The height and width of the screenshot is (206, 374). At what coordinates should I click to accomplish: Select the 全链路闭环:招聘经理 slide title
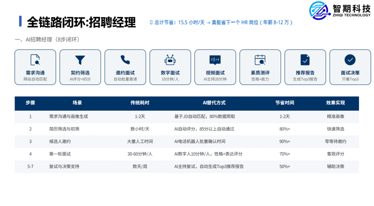coord(81,22)
